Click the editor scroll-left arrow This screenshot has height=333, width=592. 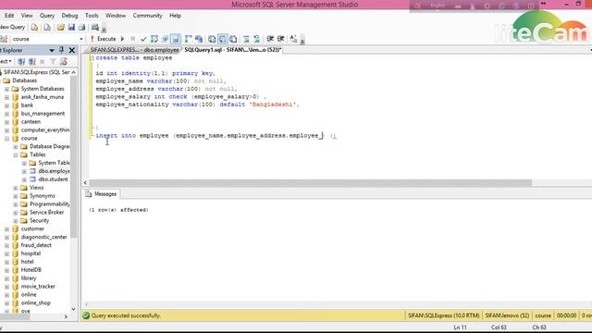coord(85,183)
